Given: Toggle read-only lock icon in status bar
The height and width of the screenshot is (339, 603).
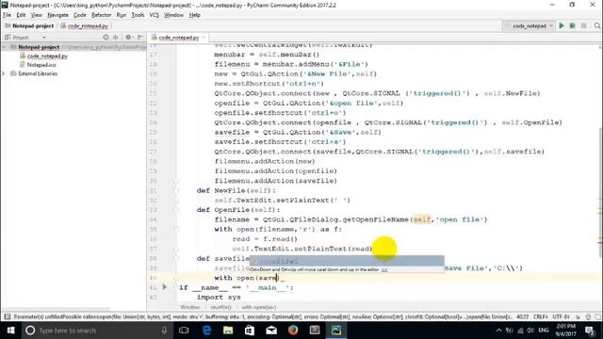Looking at the screenshot, I should (x=578, y=316).
